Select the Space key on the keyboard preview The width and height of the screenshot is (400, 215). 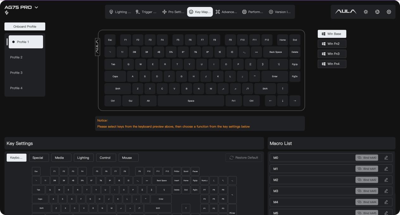pyautogui.click(x=191, y=101)
